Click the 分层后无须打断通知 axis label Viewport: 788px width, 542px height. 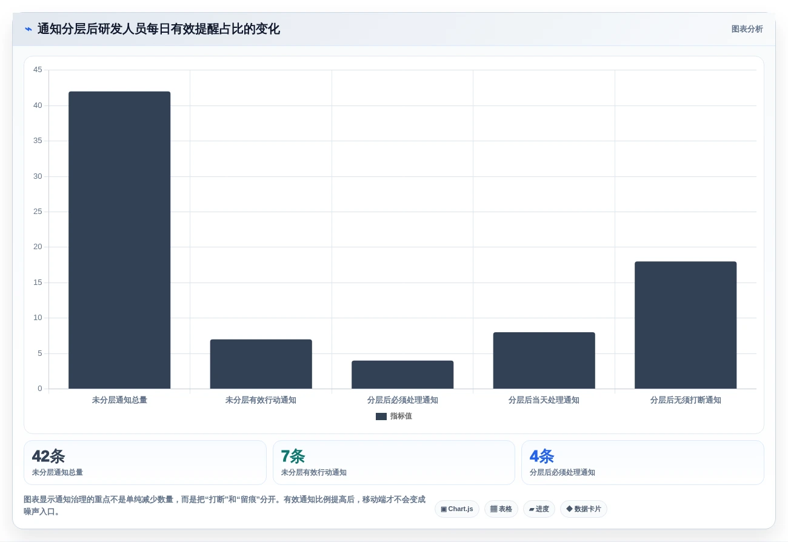(686, 400)
